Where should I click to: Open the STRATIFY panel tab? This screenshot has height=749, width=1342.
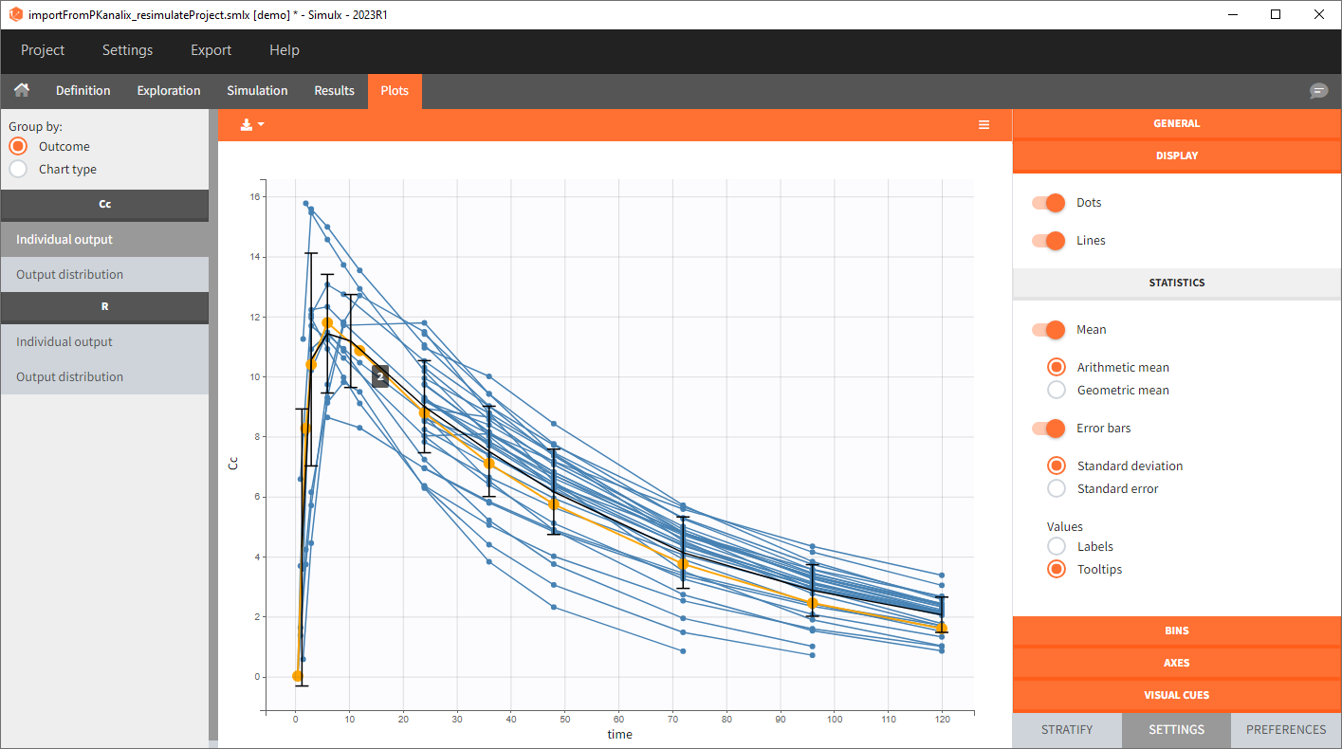coord(1067,729)
